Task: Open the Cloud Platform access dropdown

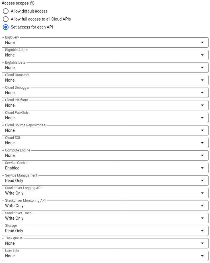Action: [x=105, y=105]
